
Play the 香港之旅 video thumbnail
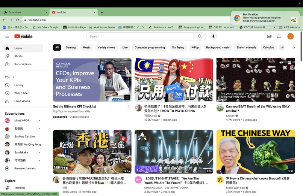coord(92,152)
